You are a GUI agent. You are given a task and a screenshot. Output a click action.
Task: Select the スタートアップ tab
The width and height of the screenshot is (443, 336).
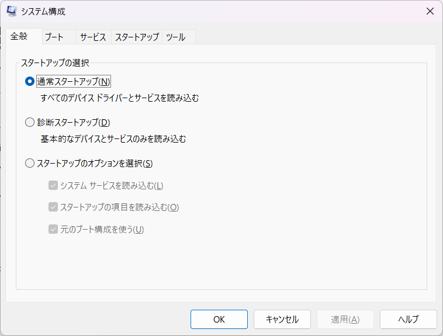[137, 37]
